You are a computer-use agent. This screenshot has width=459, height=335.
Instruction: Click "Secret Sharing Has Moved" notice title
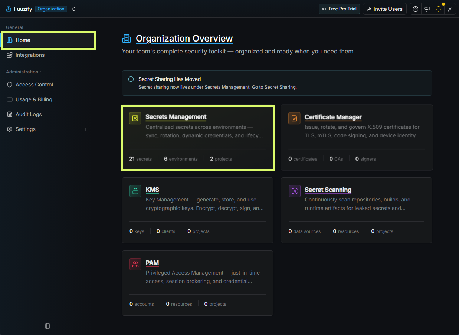[170, 79]
